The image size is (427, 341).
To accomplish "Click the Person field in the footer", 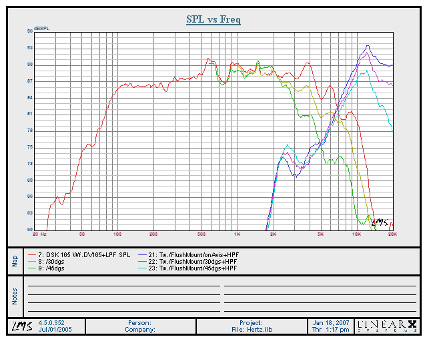I will [140, 322].
